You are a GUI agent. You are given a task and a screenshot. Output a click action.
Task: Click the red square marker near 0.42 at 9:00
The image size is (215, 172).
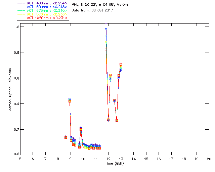click(x=70, y=101)
